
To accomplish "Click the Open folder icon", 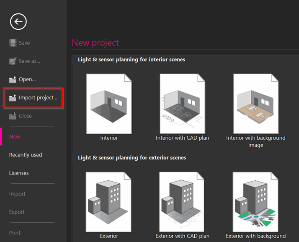I will (x=13, y=79).
